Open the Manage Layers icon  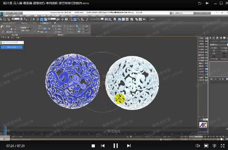[x=115, y=19]
